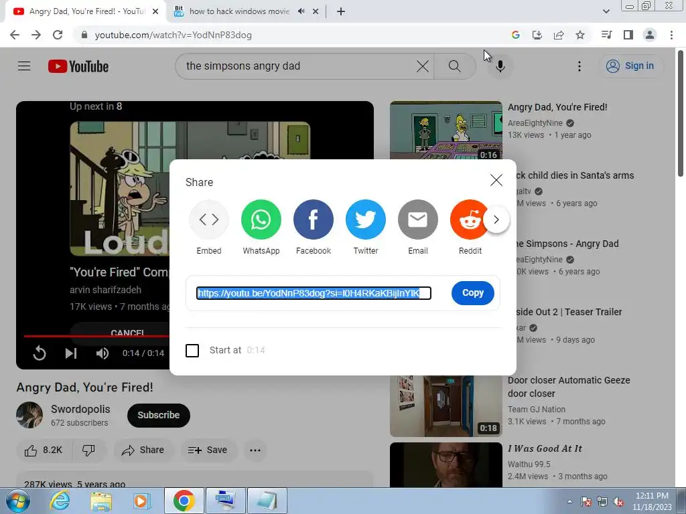This screenshot has height=514, width=686.
Task: Sign in to YouTube
Action: (630, 66)
